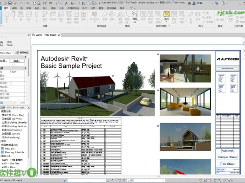245x183 pixels.
Task: Select the Mullion tool
Action: pyautogui.click(x=83, y=16)
